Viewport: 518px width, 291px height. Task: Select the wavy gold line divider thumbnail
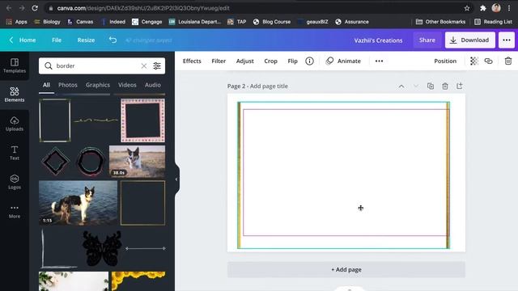pos(96,120)
